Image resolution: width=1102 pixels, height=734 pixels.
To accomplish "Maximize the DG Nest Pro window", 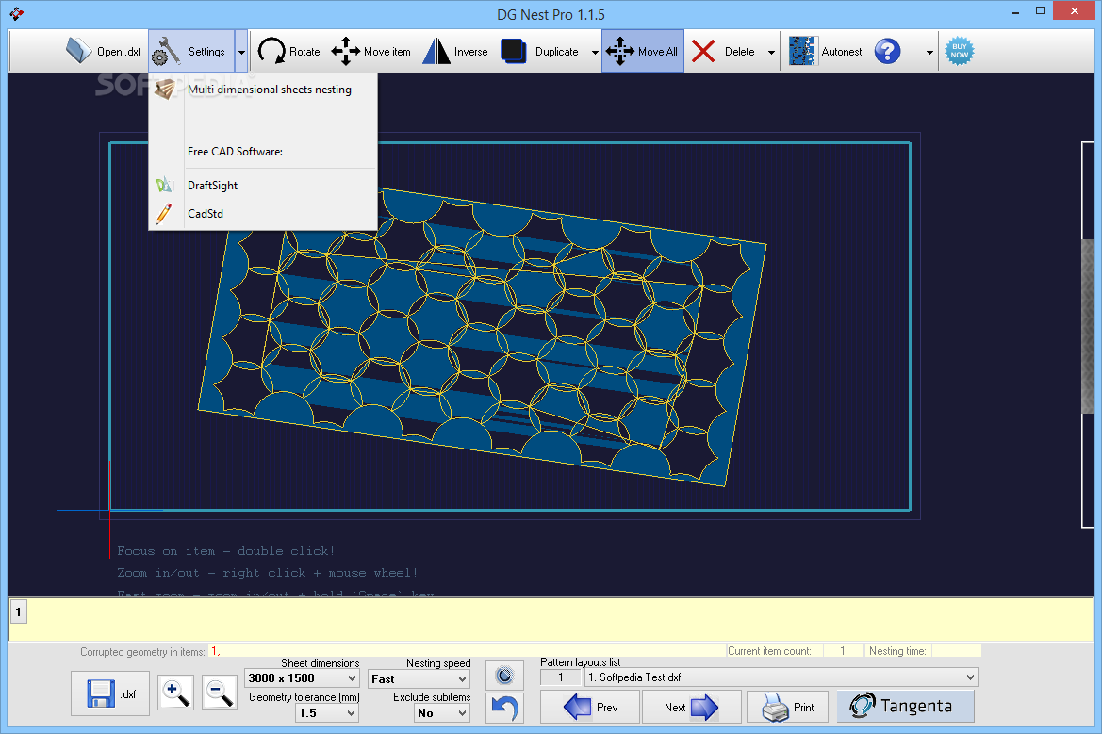I will (1041, 11).
